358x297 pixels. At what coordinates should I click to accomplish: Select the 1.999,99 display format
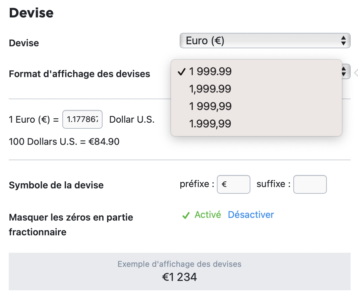(x=256, y=123)
